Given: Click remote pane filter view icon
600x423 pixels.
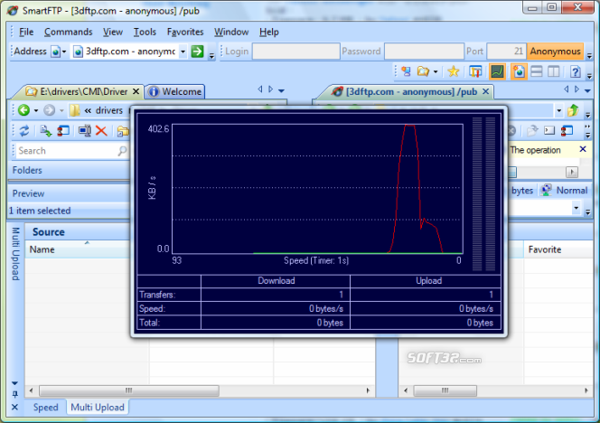Looking at the screenshot, I should [x=567, y=130].
